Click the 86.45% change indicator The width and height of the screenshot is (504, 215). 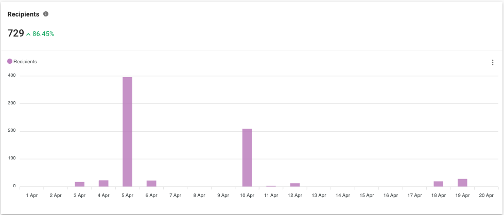(x=43, y=34)
